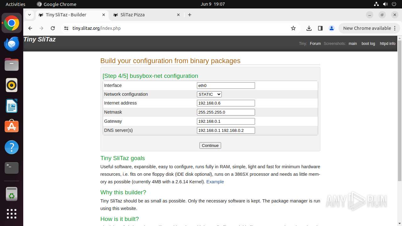Click the Tiny SliTaz site title
The image size is (402, 226).
40,39
